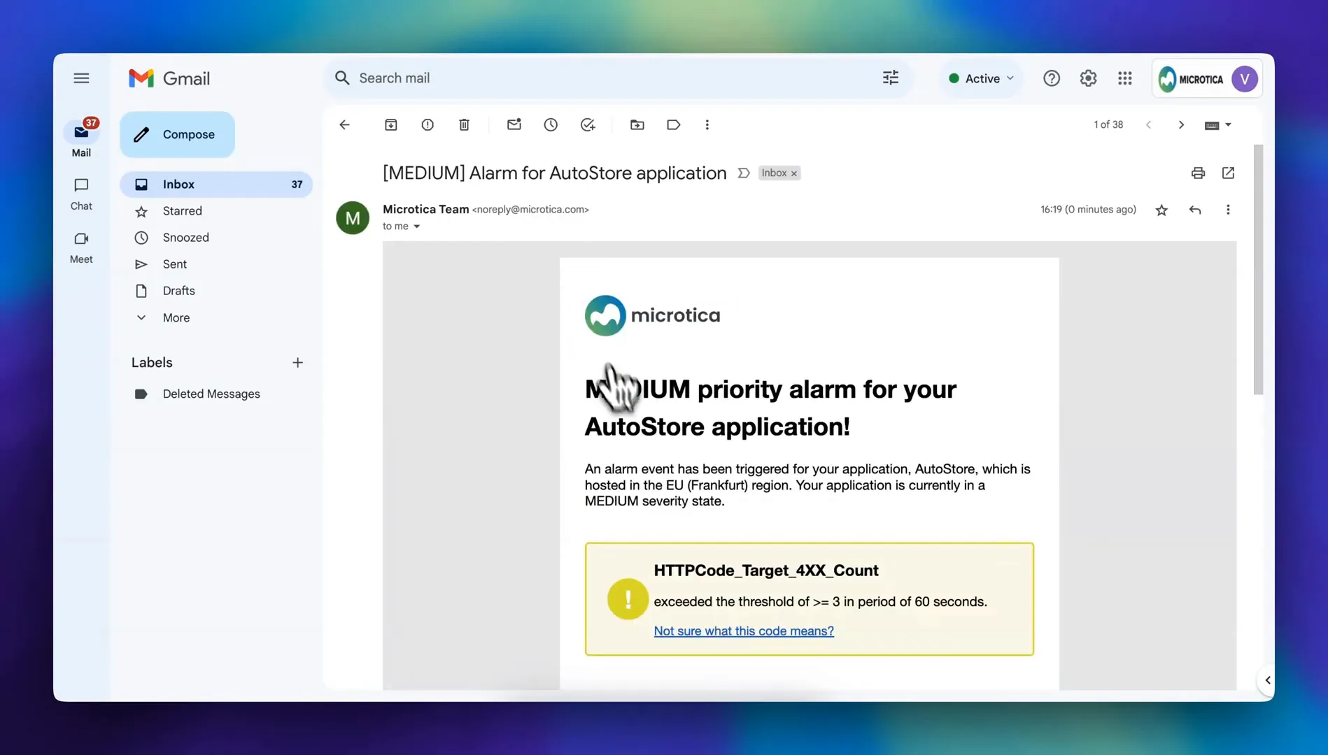Snooze this email
The image size is (1328, 755).
pos(551,125)
